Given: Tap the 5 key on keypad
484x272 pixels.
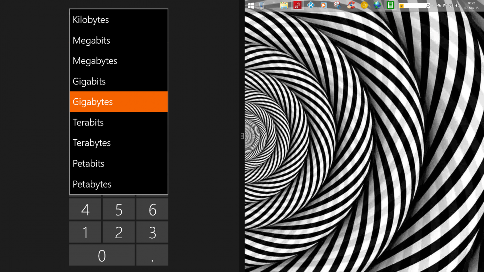Looking at the screenshot, I should click(119, 209).
